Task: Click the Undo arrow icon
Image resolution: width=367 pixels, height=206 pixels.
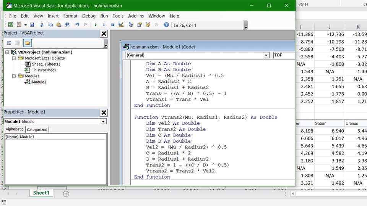Action: [77, 24]
